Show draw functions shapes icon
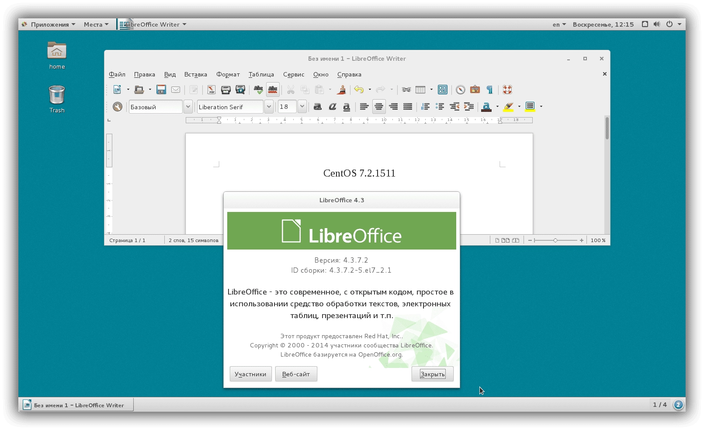Viewport: 704px width, 430px height. click(443, 90)
